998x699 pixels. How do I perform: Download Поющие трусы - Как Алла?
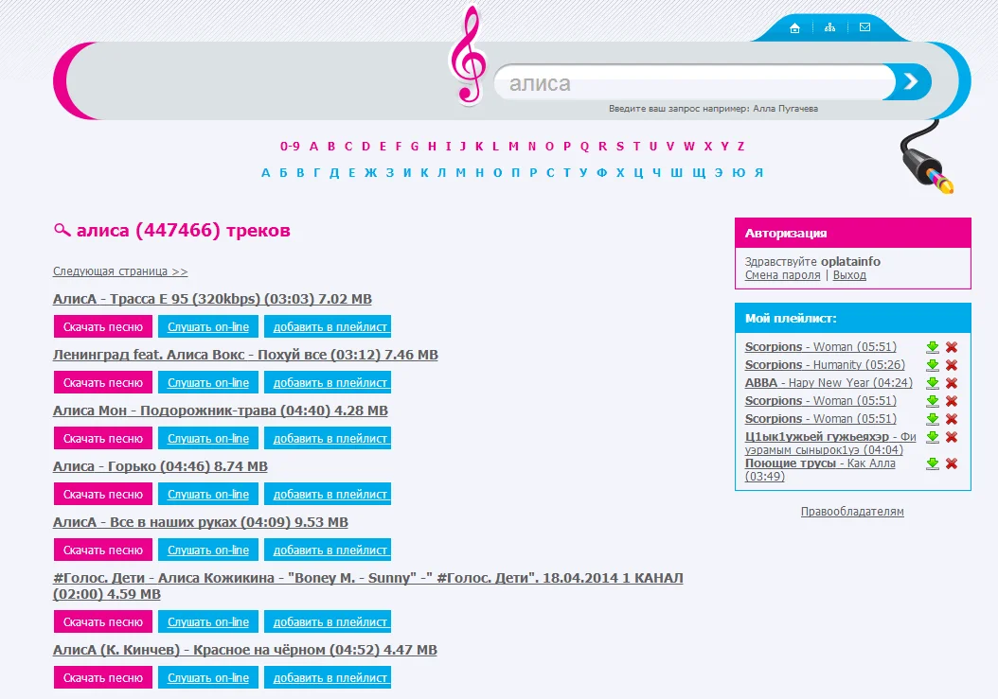pyautogui.click(x=933, y=463)
